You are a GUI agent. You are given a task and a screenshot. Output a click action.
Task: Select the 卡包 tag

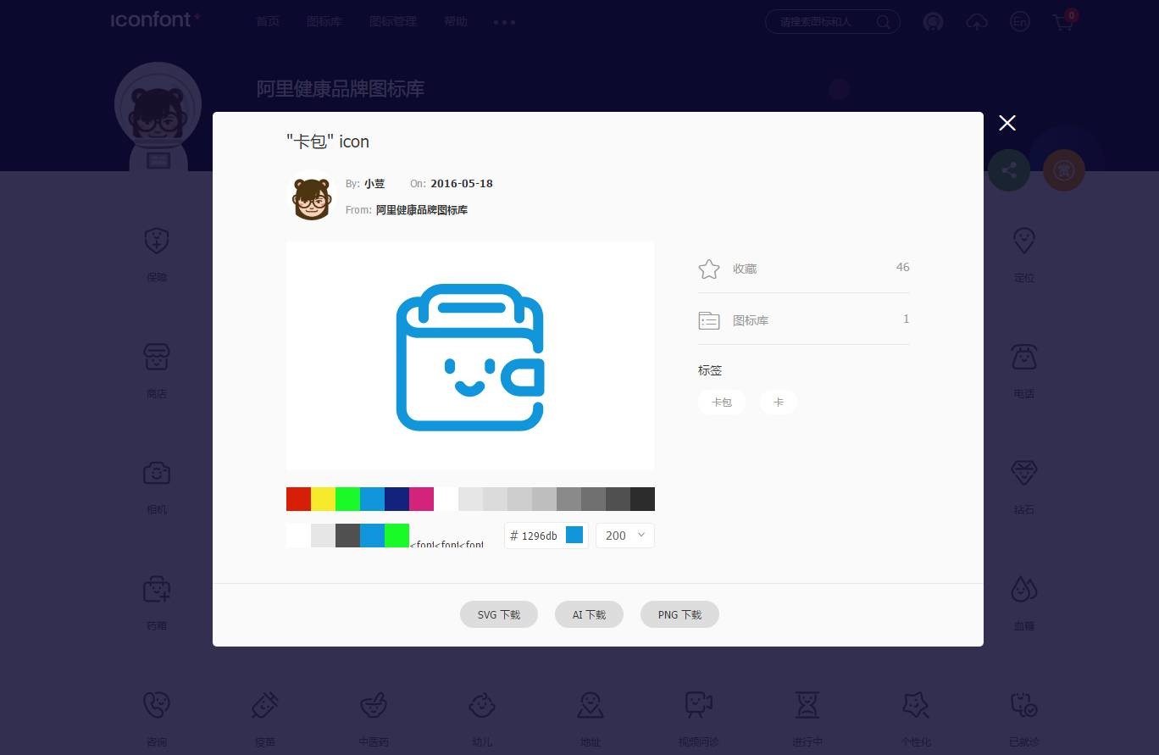click(722, 402)
